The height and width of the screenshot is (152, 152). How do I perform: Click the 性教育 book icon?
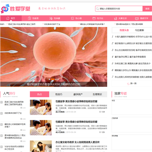[x=29, y=18]
